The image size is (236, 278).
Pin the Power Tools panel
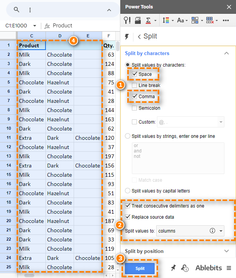tap(173, 268)
